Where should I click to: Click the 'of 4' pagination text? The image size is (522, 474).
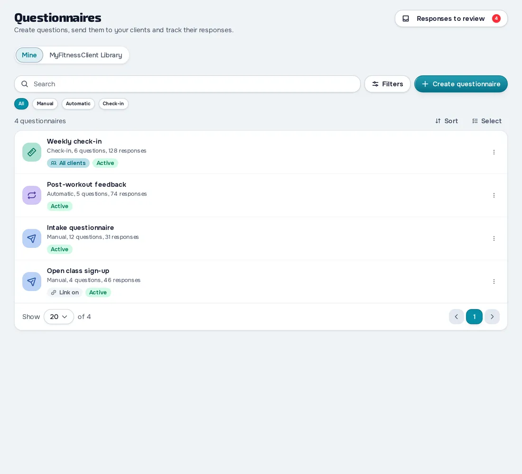coord(84,317)
